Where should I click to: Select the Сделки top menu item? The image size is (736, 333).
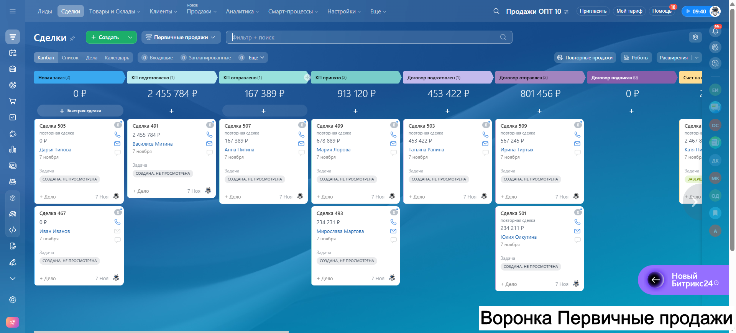tap(71, 11)
